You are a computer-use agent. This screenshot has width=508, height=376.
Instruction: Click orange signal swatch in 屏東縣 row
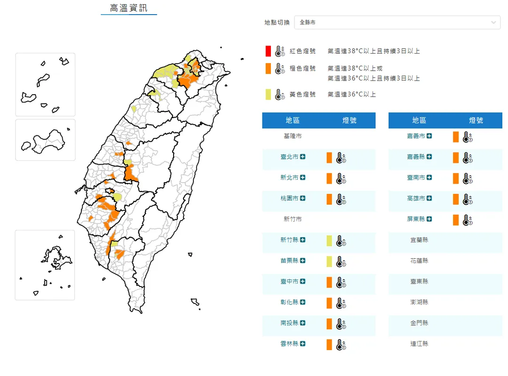[456, 220]
